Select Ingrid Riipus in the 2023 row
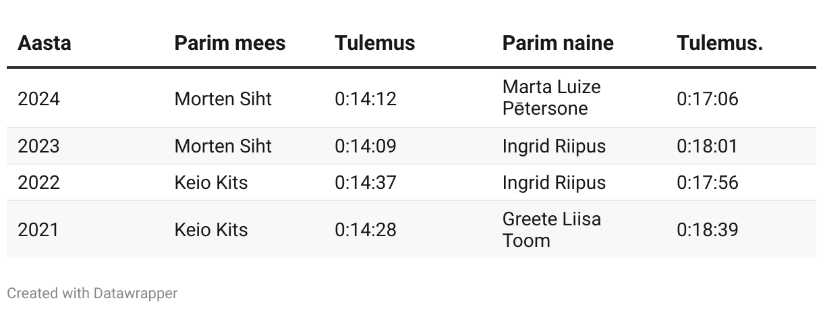823x309 pixels. click(554, 146)
